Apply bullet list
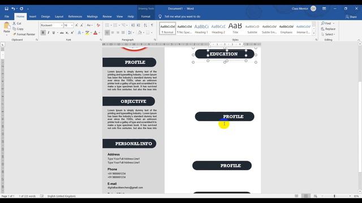The image size is (362, 203). coord(107,25)
